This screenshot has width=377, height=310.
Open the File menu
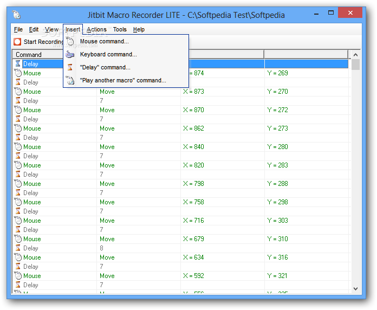click(18, 29)
